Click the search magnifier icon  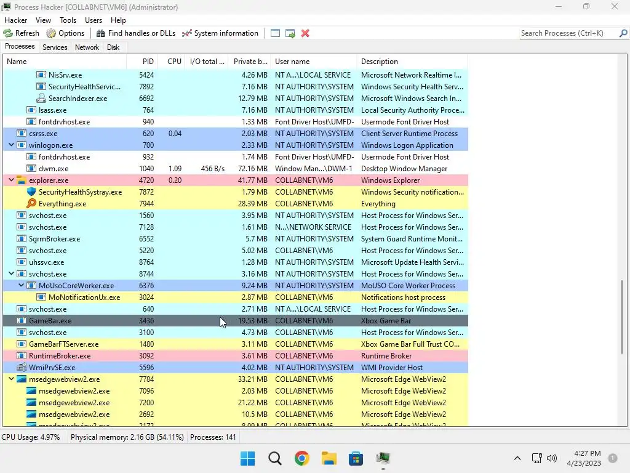(623, 33)
